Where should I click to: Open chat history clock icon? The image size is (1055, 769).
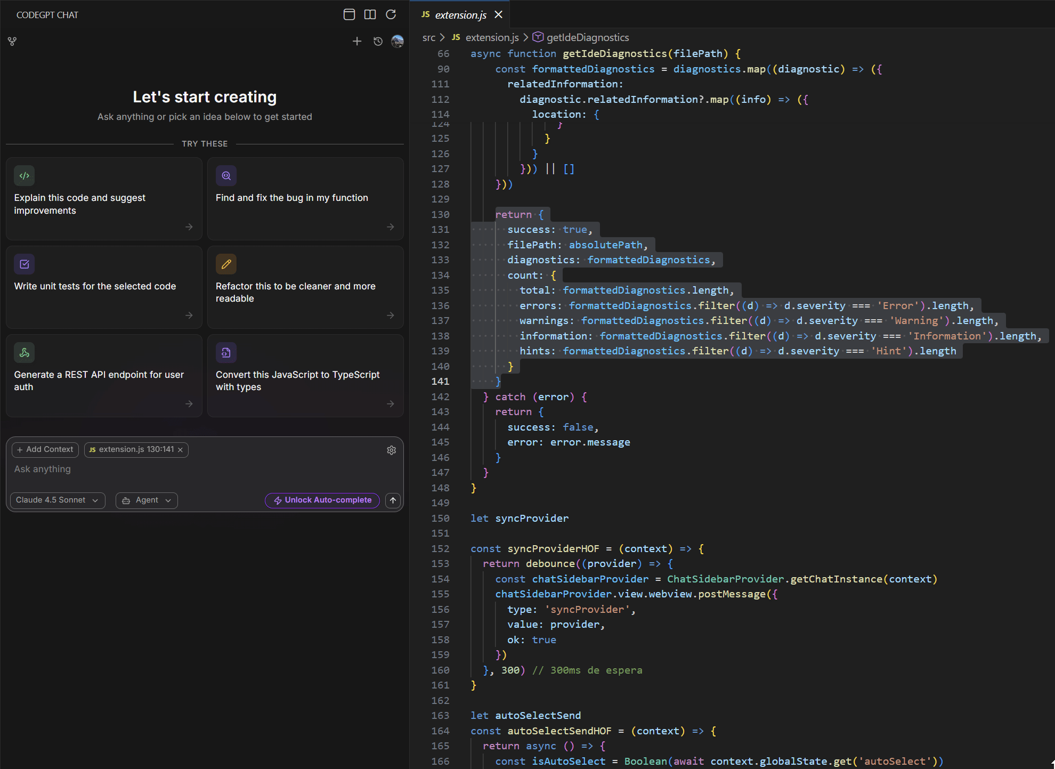click(x=378, y=42)
